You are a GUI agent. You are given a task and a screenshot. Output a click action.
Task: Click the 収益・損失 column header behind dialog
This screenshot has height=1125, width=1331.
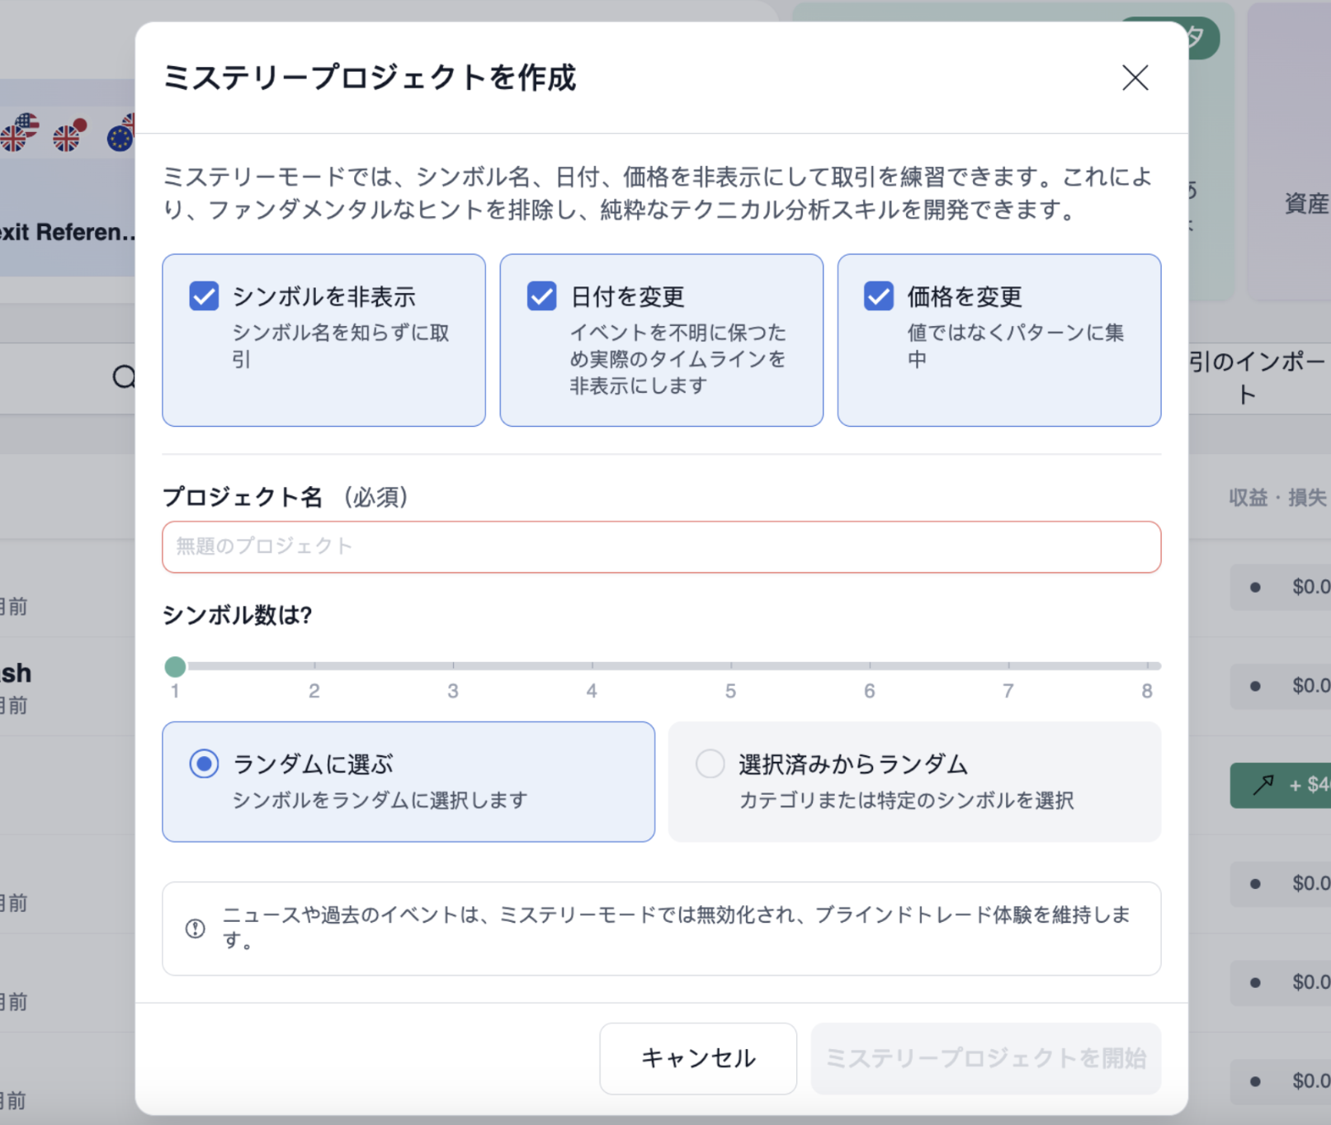click(1278, 497)
